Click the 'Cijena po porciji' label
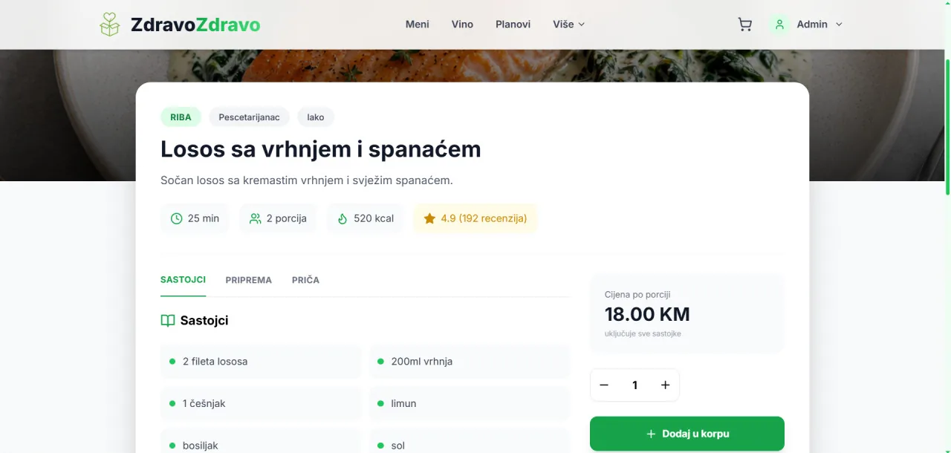This screenshot has height=453, width=951. point(637,295)
